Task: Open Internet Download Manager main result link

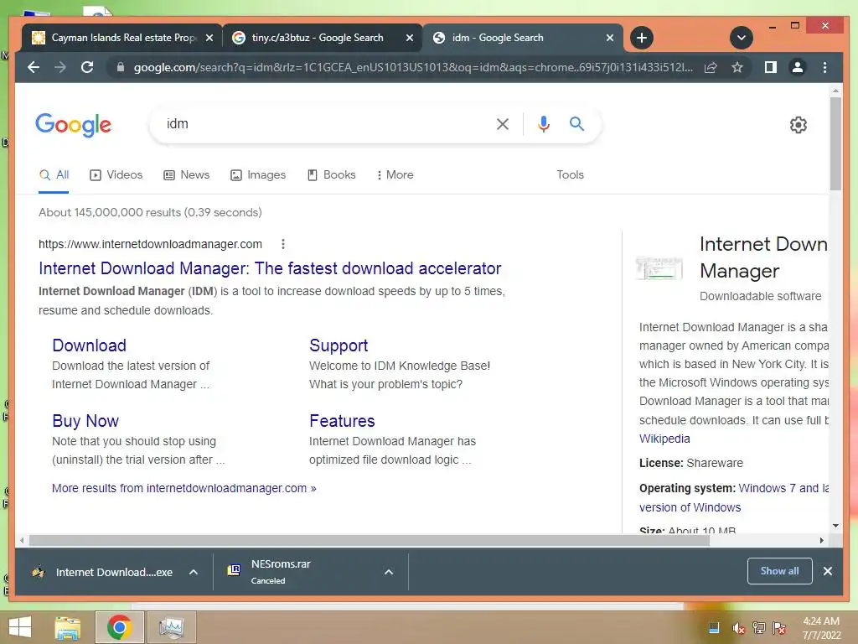Action: [x=270, y=268]
